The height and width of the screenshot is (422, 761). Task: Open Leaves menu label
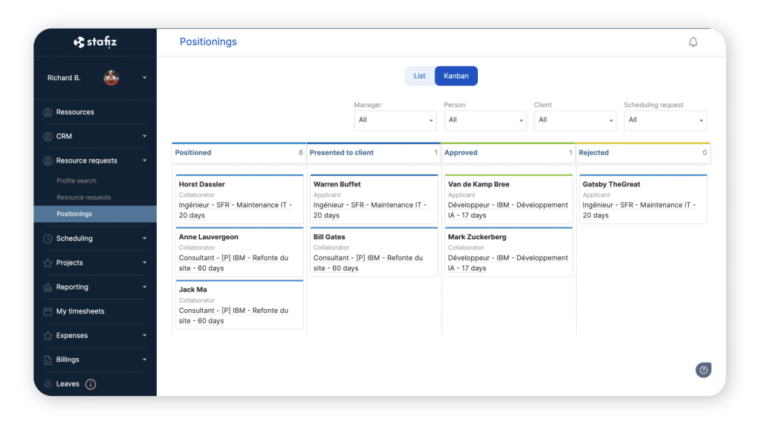click(x=68, y=384)
